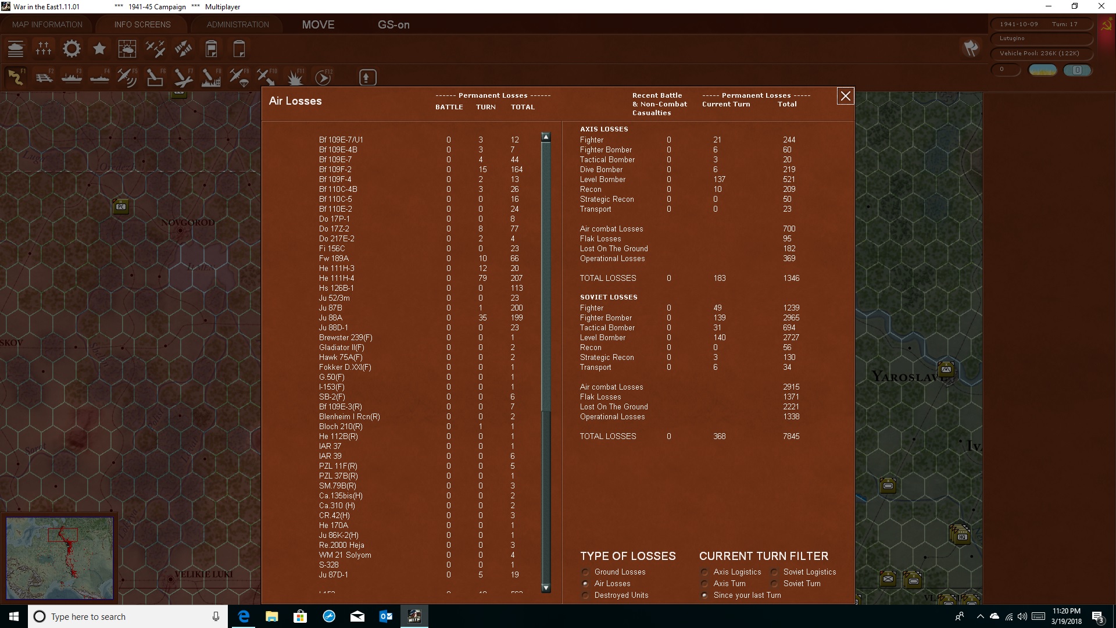Open File Explorer from taskbar
The height and width of the screenshot is (628, 1116).
click(271, 616)
